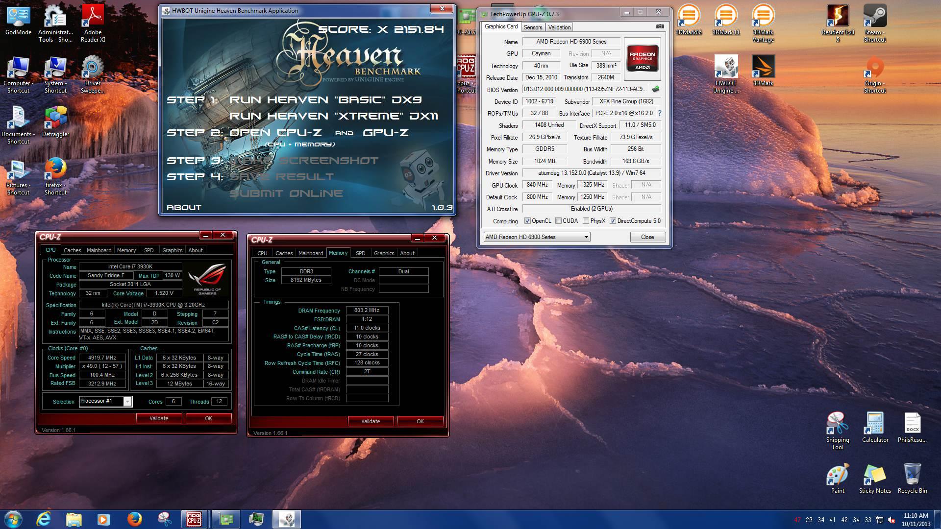Toggle the CUDA checkbox in GPU-Z
Screen dimensions: 941x529
(x=558, y=221)
